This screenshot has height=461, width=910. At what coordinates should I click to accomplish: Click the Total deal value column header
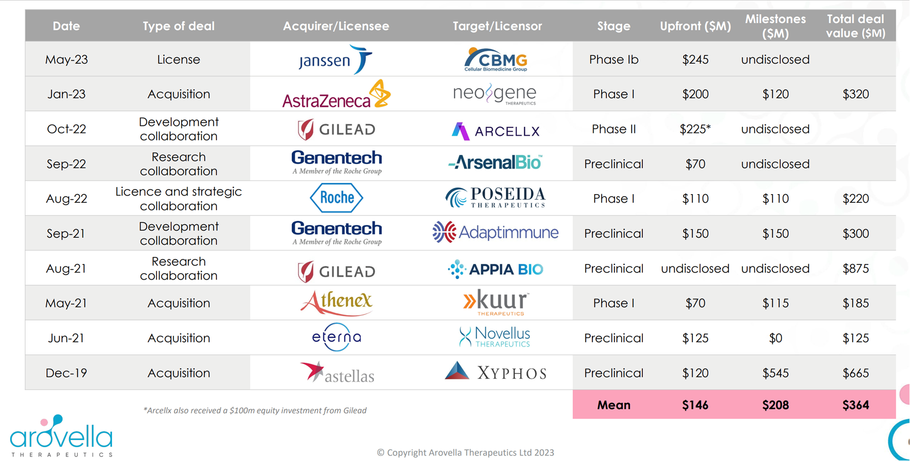(855, 26)
